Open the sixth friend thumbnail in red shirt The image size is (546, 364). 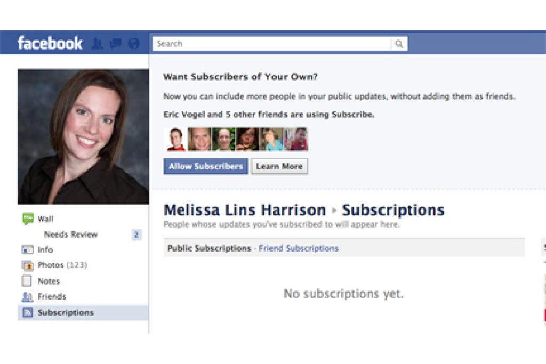[296, 139]
